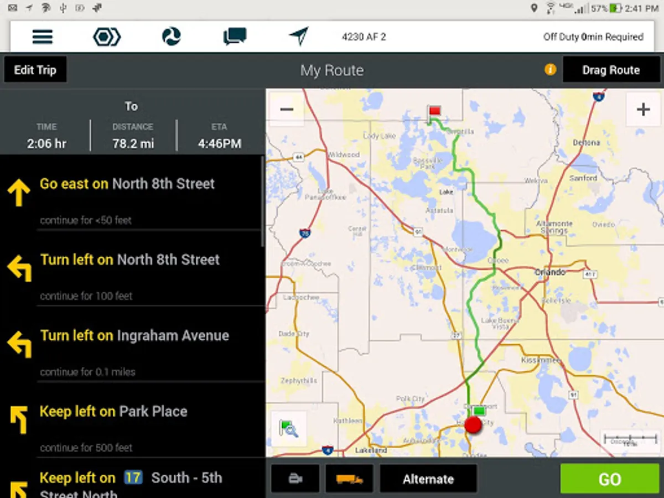This screenshot has width=664, height=498.
Task: Tap the 78.2 mi distance value
Action: 133,144
